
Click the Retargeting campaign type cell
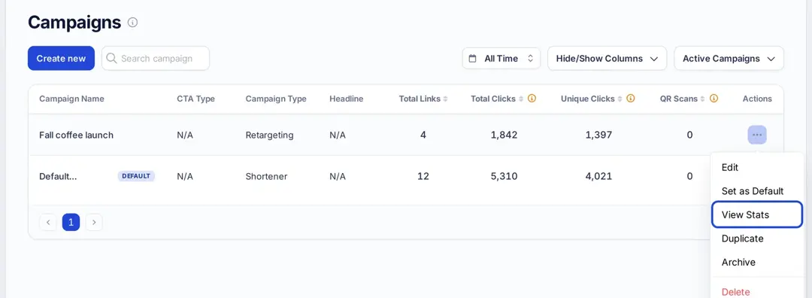pos(269,135)
